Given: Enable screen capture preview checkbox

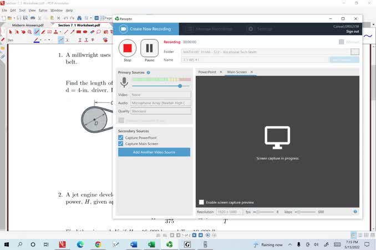Looking at the screenshot, I should click(x=201, y=202).
